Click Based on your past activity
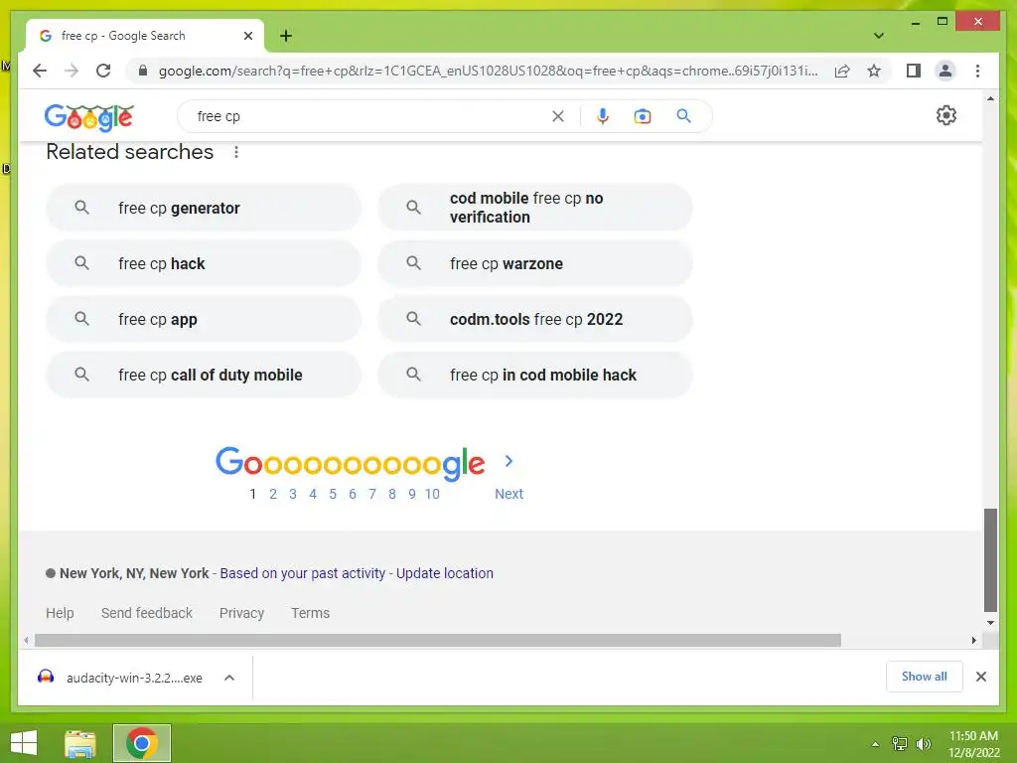 (x=302, y=573)
